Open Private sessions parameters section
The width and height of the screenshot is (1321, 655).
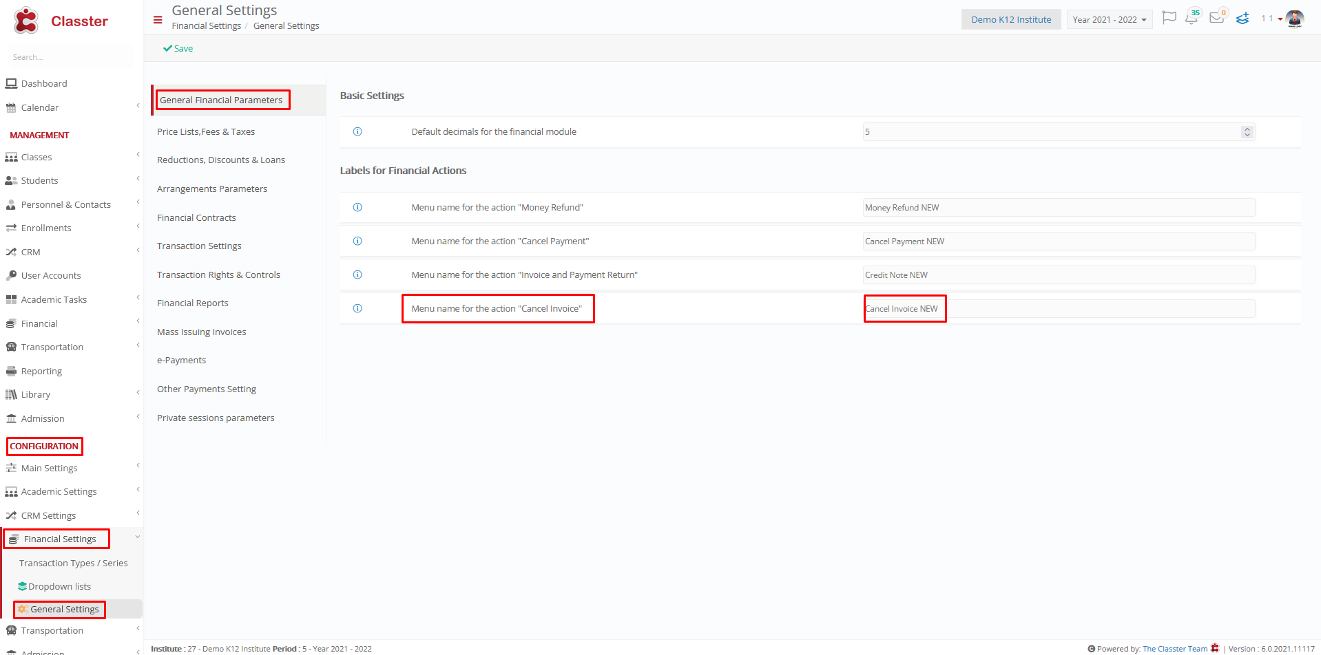(x=216, y=418)
